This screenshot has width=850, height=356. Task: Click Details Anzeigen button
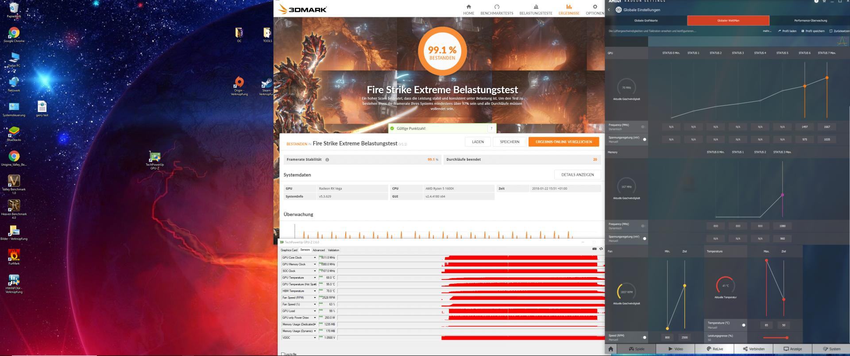[x=577, y=174]
